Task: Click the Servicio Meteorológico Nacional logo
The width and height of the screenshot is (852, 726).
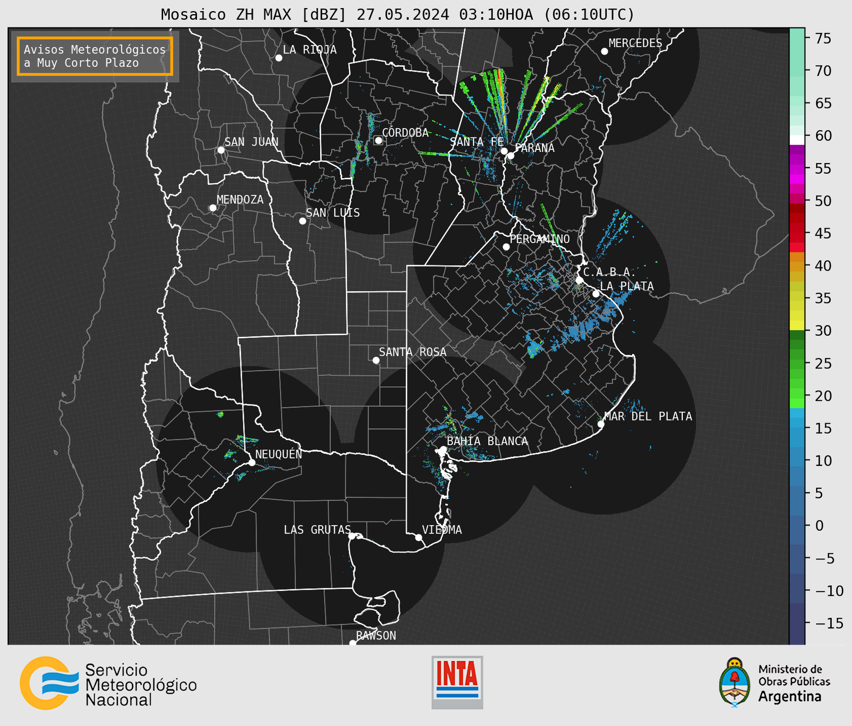Action: (108, 683)
